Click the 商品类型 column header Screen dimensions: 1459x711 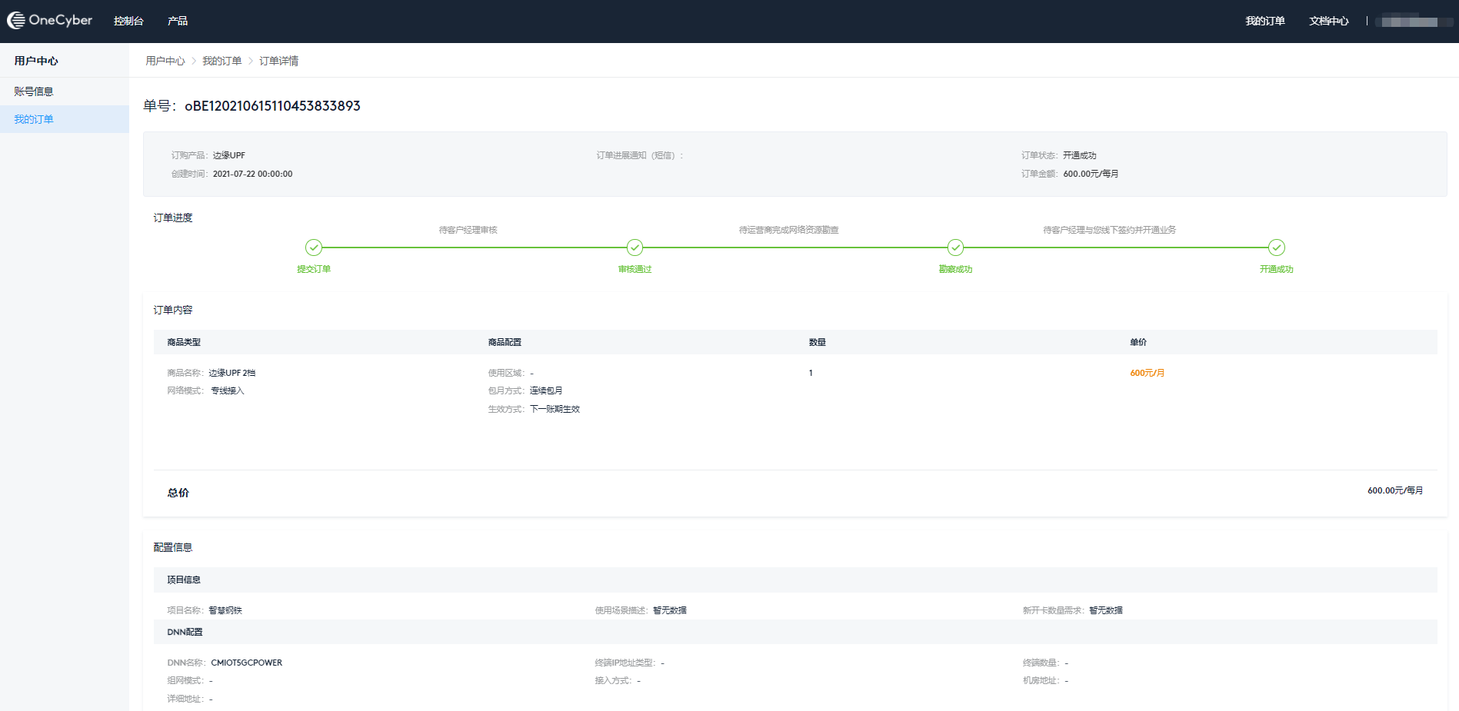point(184,342)
